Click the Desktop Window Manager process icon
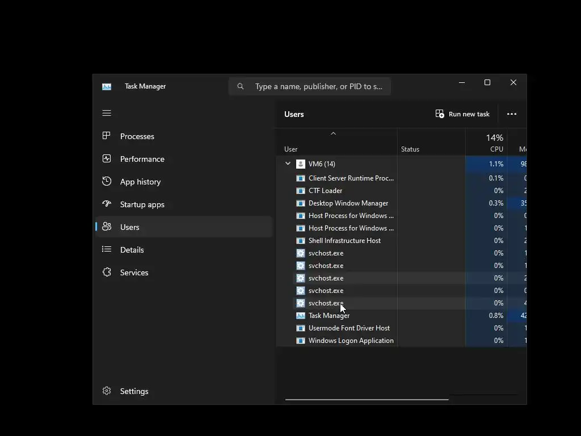The image size is (581, 436). click(301, 203)
